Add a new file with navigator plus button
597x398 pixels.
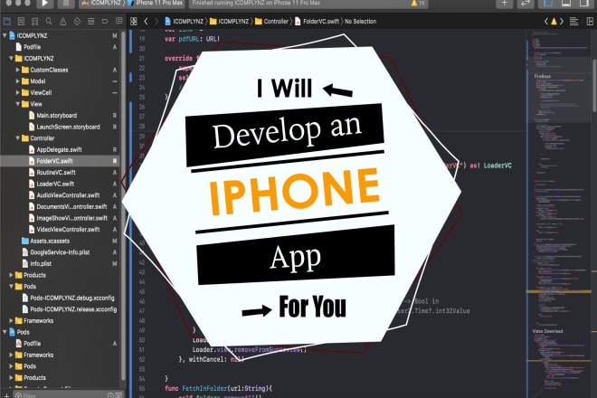click(6, 395)
